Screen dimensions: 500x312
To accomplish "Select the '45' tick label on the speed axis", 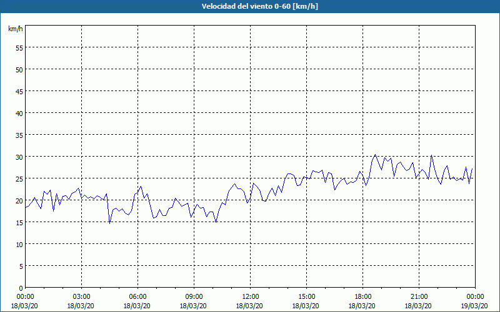I will pyautogui.click(x=19, y=91).
